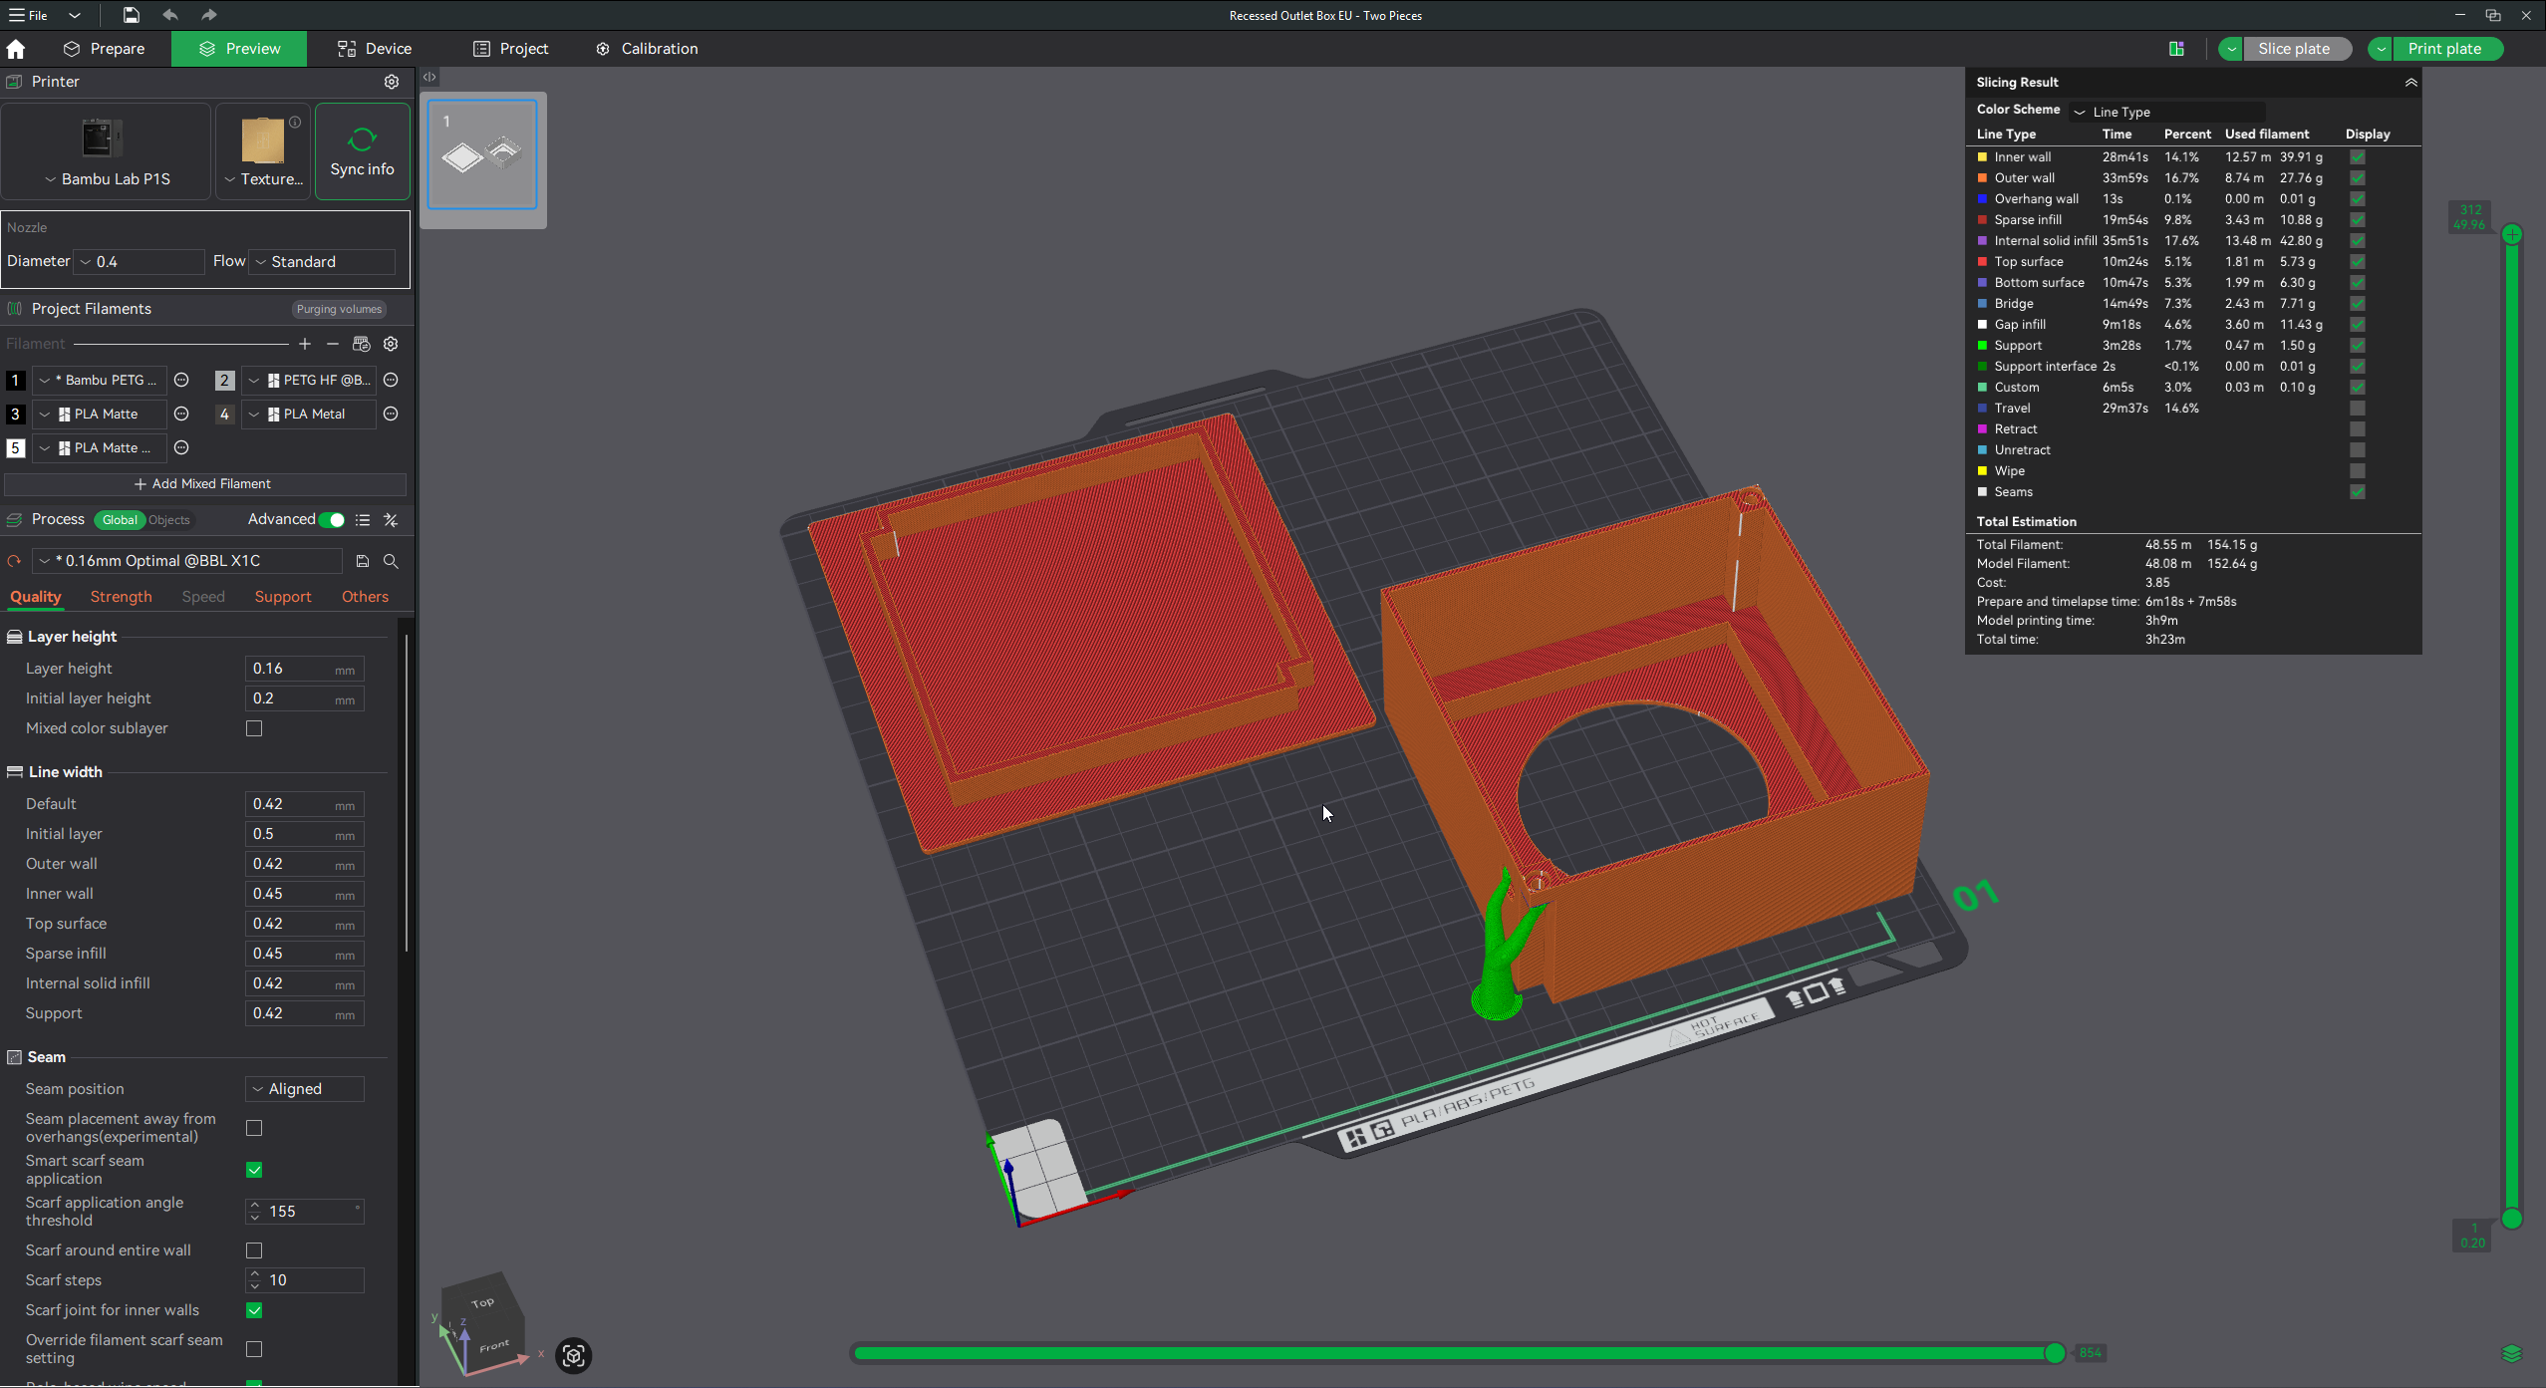Image resolution: width=2546 pixels, height=1388 pixels.
Task: Edit filament 1 Bambu PETG preset icon
Action: coord(181,380)
